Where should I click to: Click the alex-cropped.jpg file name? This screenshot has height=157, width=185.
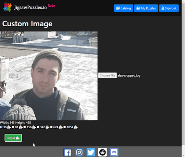(x=129, y=75)
